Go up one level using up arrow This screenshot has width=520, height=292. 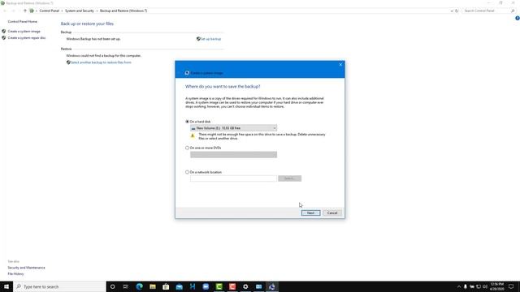click(24, 11)
